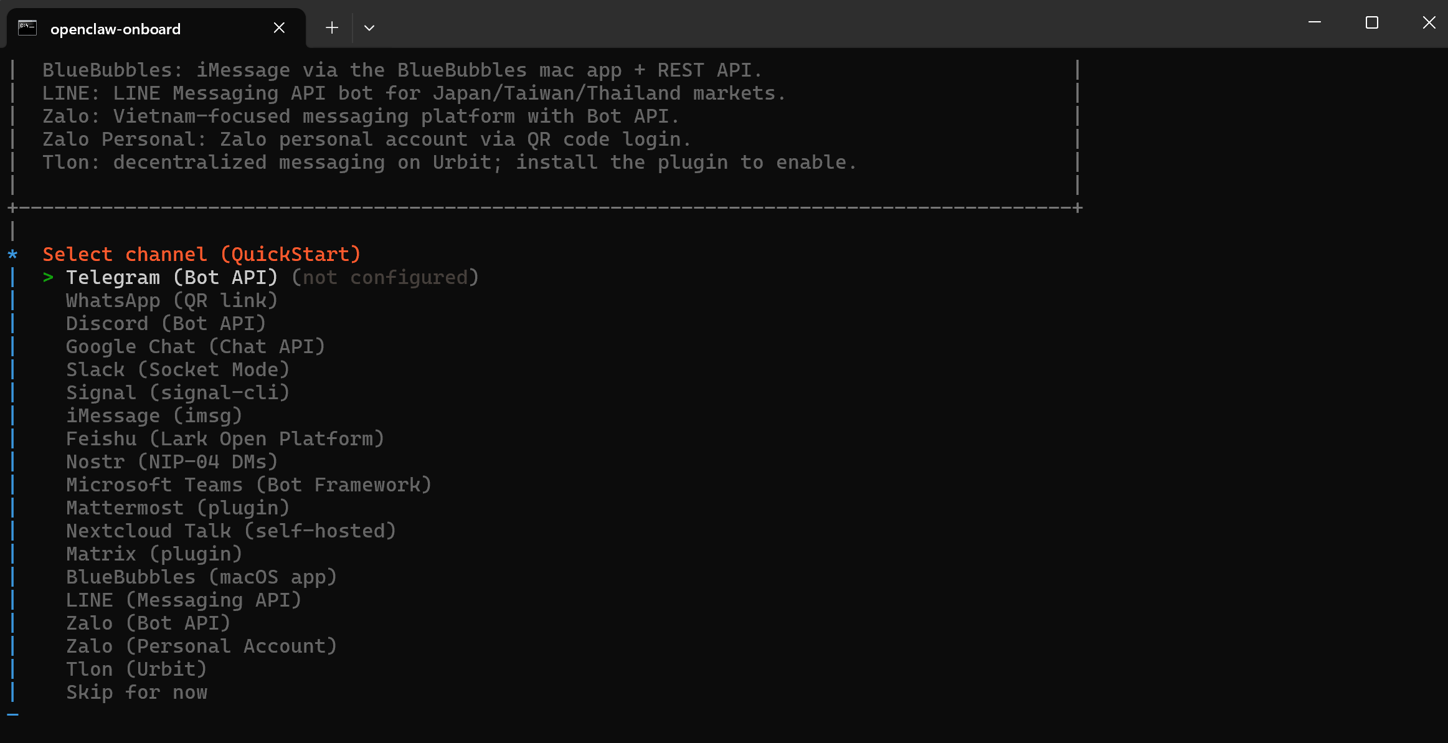Viewport: 1448px width, 743px height.
Task: Click the Skip for now option
Action: [137, 693]
